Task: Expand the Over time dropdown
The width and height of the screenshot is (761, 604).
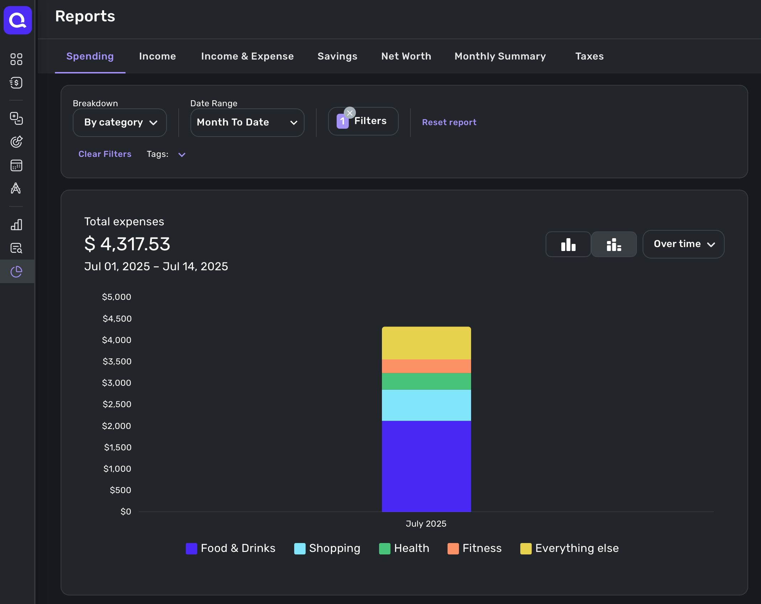Action: tap(683, 244)
